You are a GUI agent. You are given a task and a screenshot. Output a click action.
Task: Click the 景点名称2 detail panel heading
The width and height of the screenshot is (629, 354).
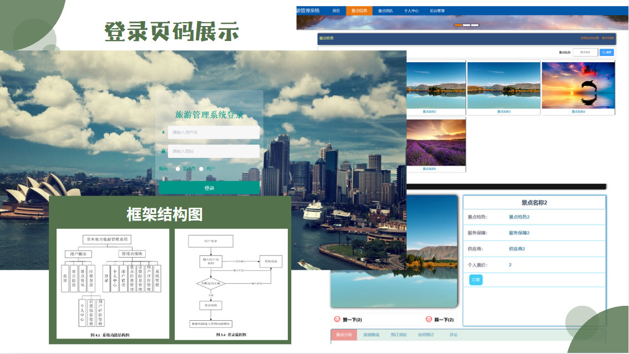pyautogui.click(x=534, y=203)
